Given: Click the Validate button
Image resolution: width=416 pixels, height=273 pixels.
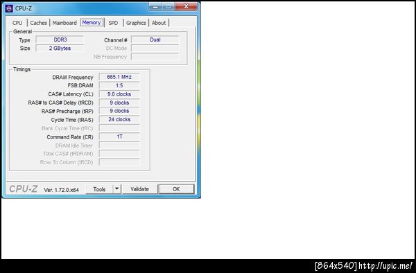Looking at the screenshot, I should tap(140, 189).
